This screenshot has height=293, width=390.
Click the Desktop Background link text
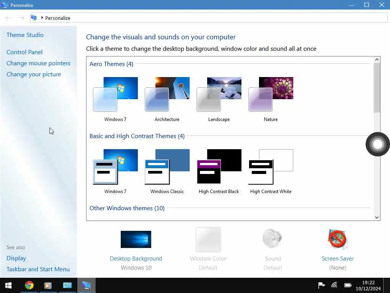click(136, 259)
